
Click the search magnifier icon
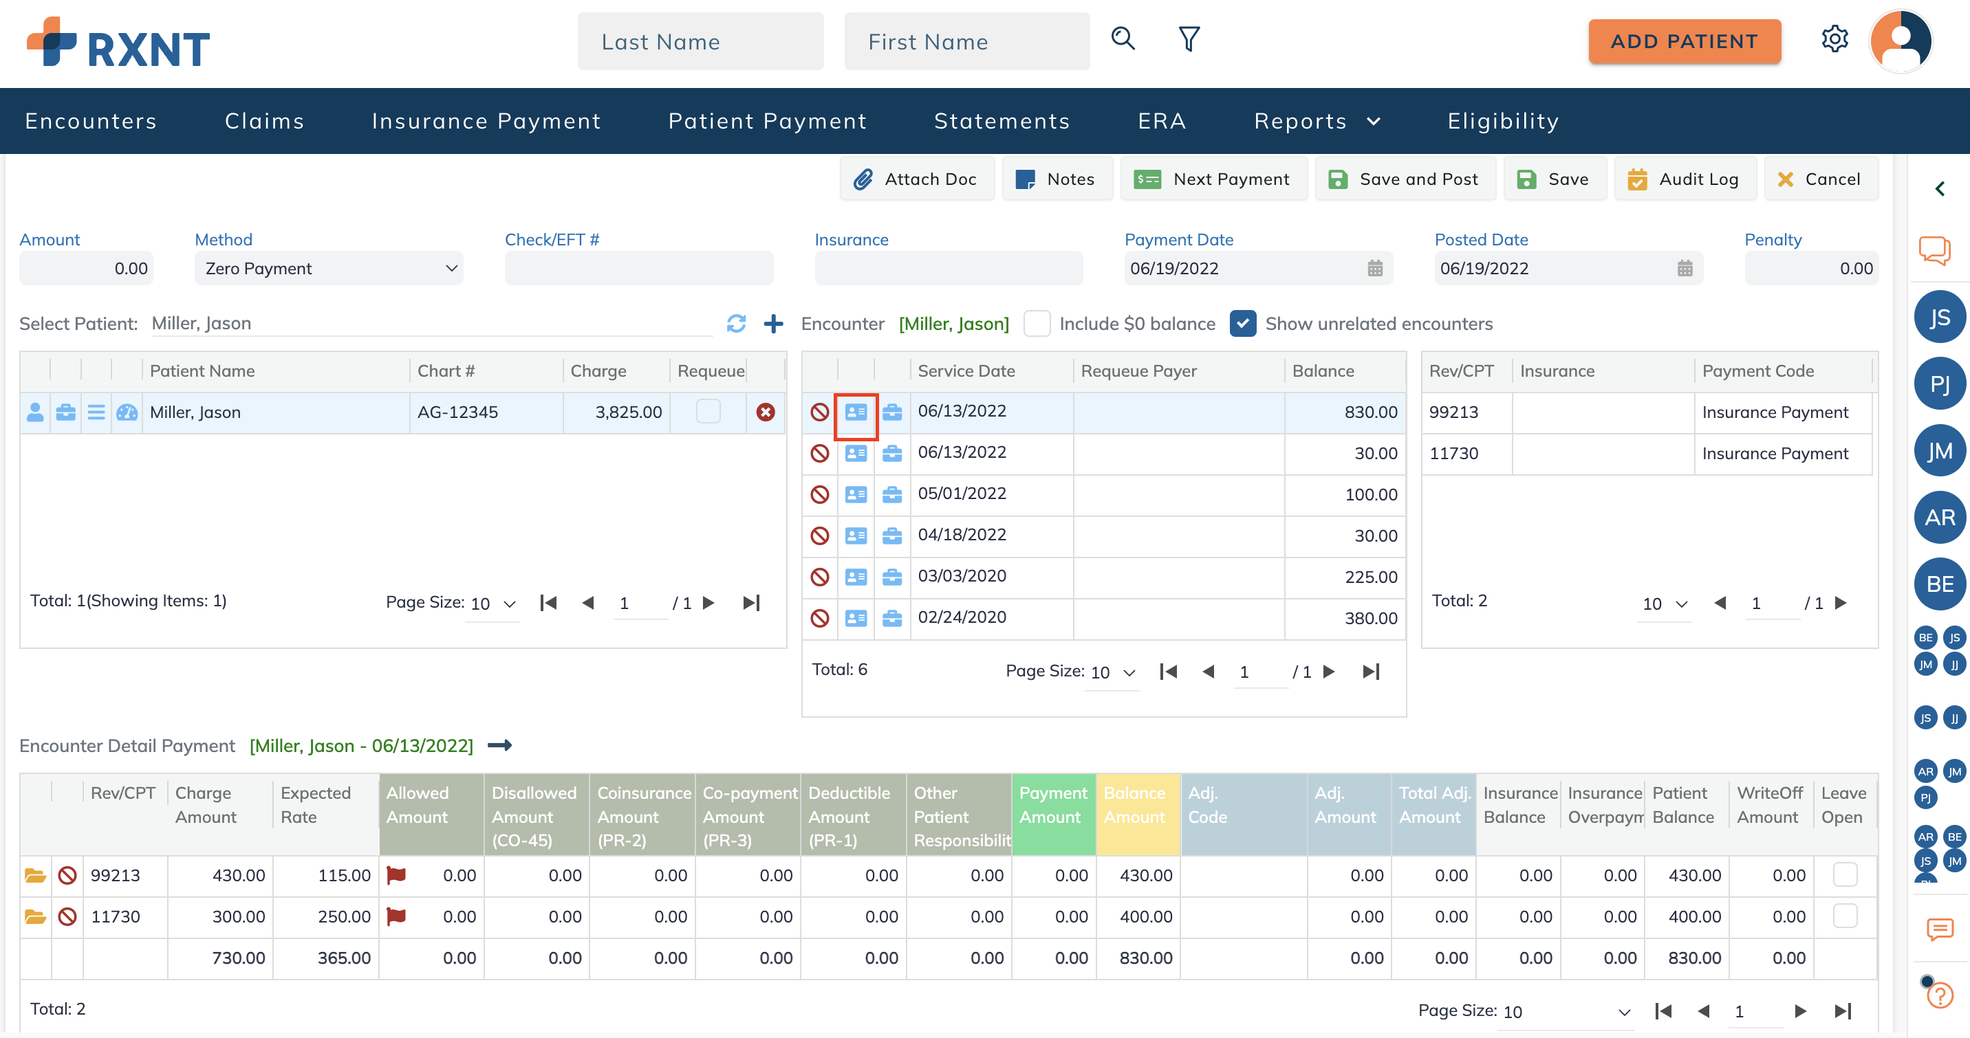coord(1123,39)
